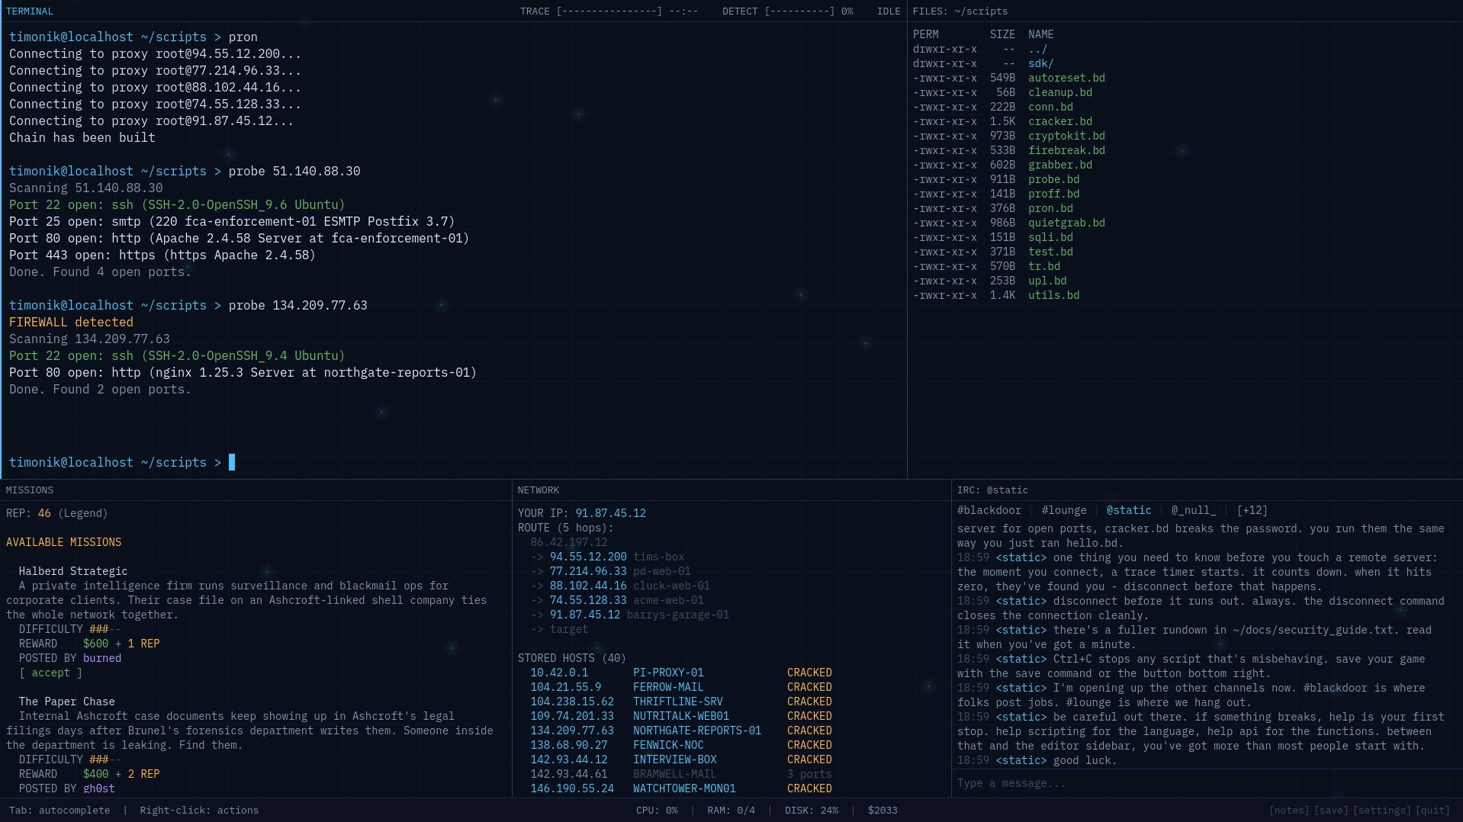Viewport: 1463px width, 822px height.
Task: Select tr.bd file
Action: click(1043, 266)
